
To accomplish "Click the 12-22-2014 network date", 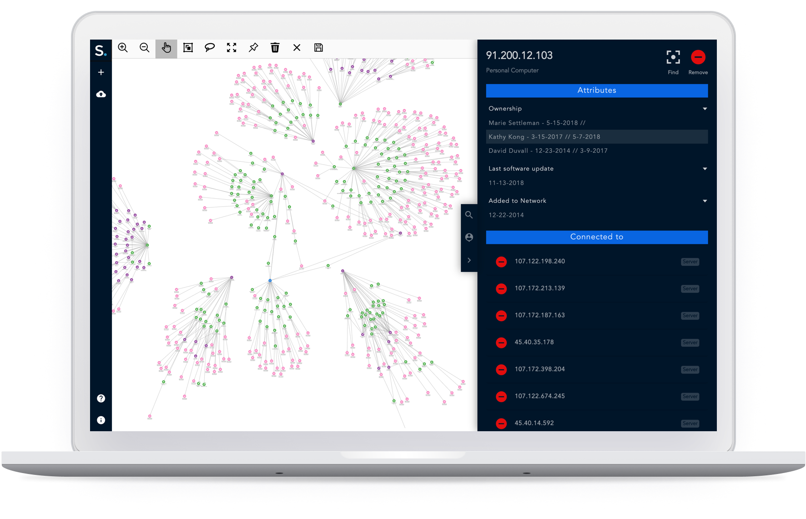I will 506,215.
